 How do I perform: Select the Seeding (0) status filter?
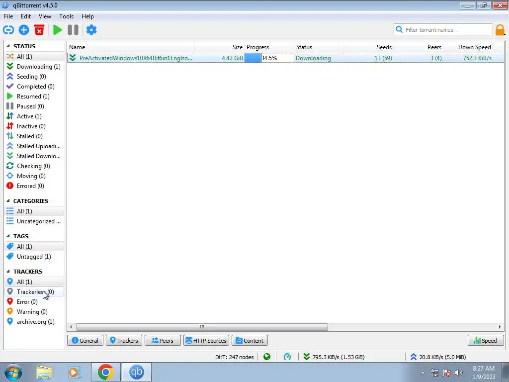pos(34,76)
